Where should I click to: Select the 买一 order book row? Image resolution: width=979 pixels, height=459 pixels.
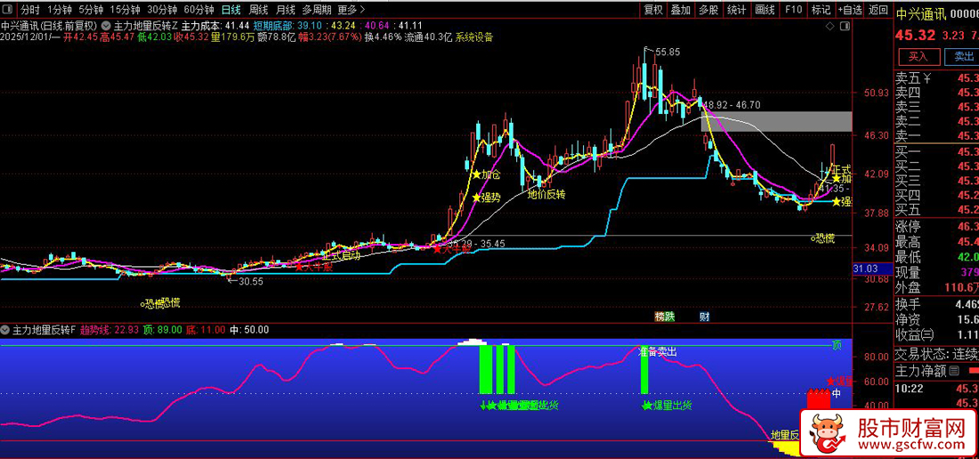click(x=936, y=151)
